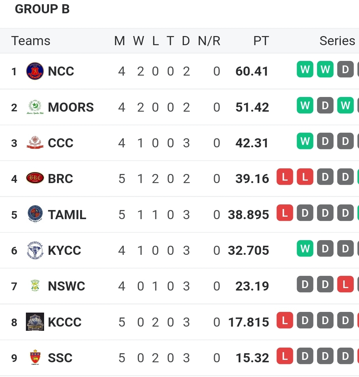Open the NCC team logo

35,71
